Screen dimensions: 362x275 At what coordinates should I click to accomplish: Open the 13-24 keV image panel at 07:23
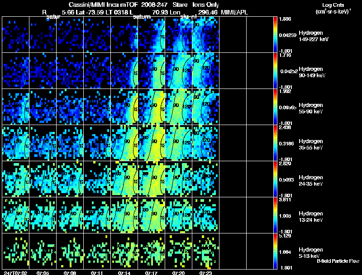[206, 215]
